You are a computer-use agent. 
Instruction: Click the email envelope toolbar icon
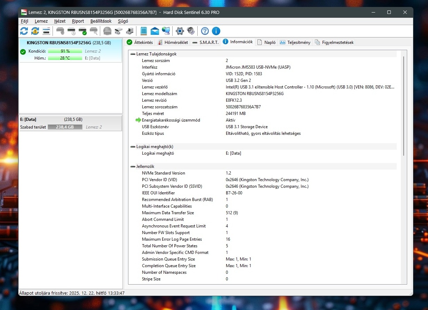(x=155, y=31)
